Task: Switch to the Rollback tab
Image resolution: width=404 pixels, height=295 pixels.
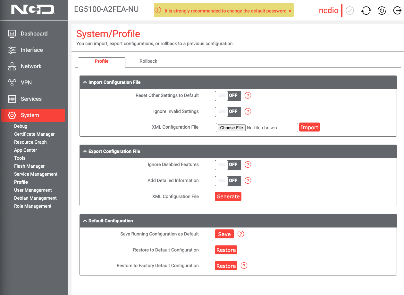Action: 148,61
